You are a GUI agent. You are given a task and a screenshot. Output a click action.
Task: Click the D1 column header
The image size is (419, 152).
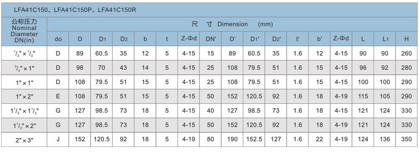tap(101, 39)
